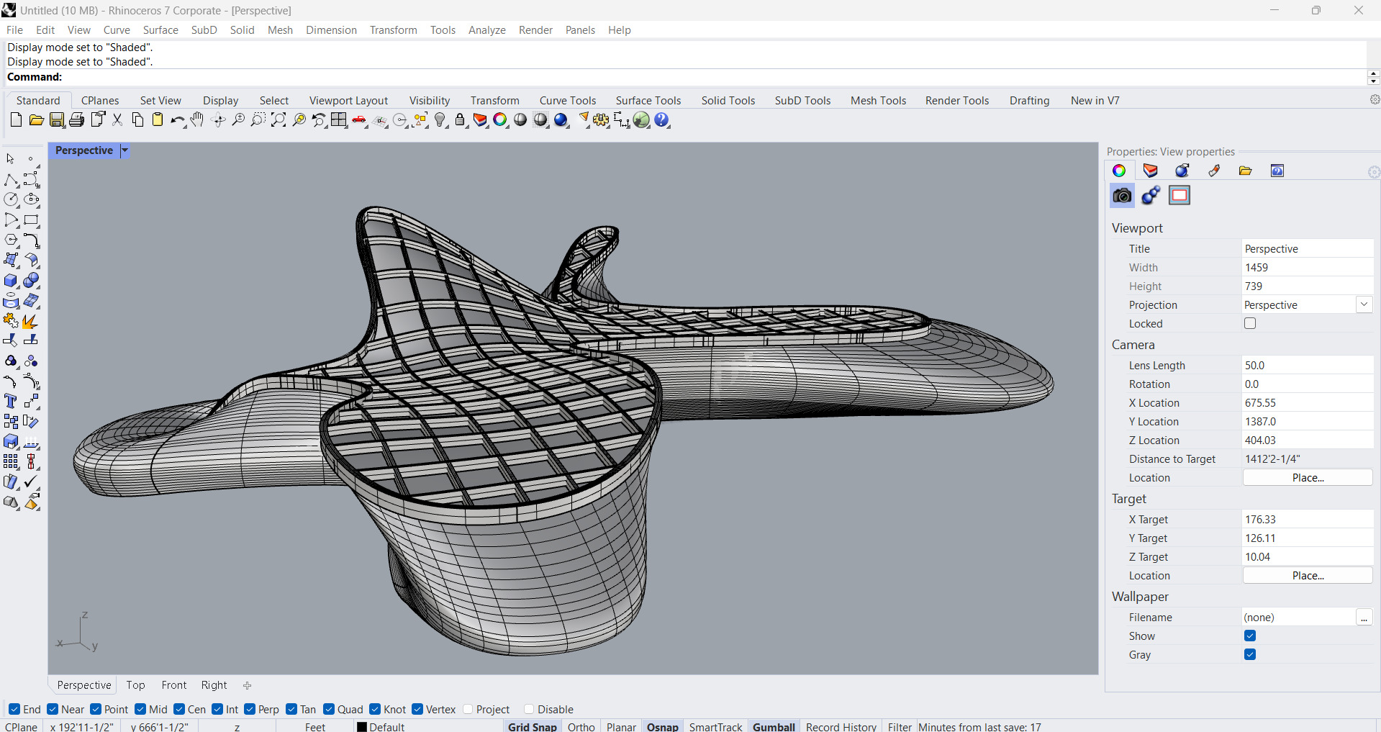Browse wallpaper filename with ellipsis button
The width and height of the screenshot is (1381, 732).
click(x=1364, y=618)
